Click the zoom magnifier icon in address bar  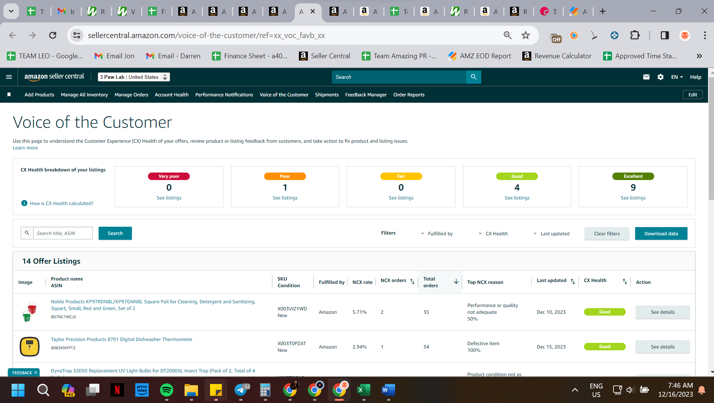tap(507, 35)
